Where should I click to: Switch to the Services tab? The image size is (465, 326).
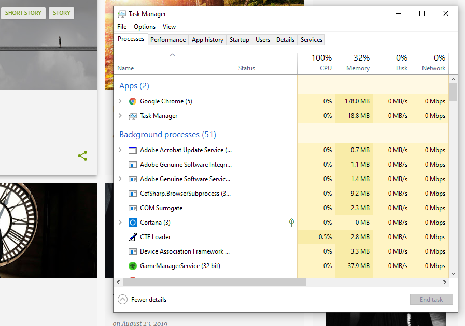312,40
